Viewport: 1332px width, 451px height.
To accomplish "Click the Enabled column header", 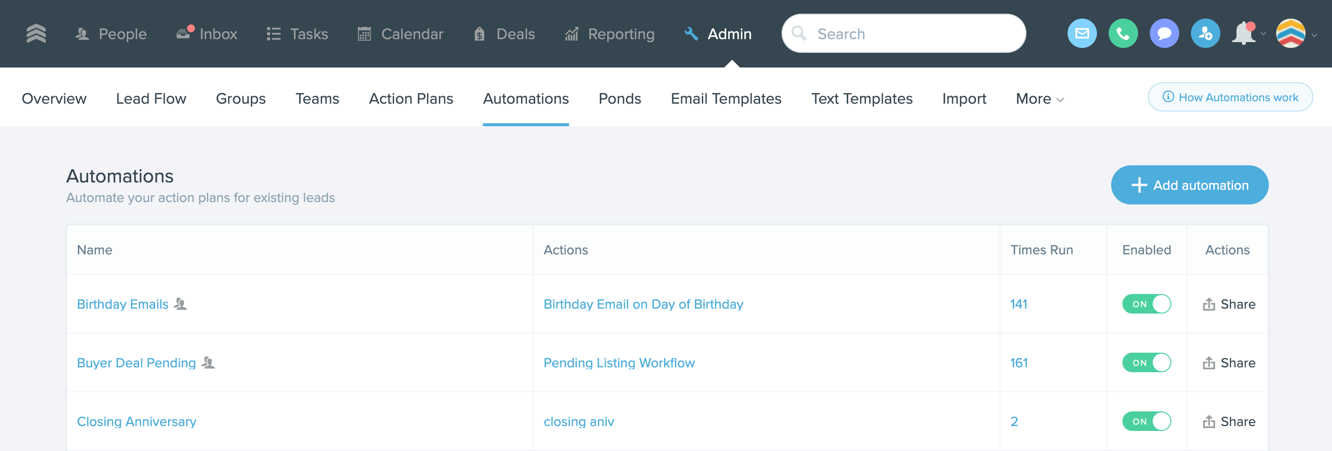I will 1146,250.
